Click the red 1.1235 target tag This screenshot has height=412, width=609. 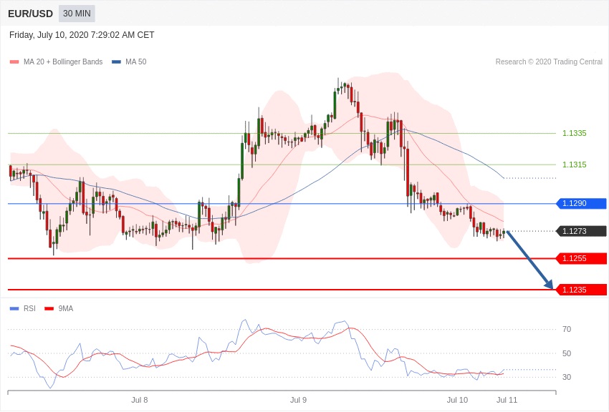pyautogui.click(x=581, y=290)
